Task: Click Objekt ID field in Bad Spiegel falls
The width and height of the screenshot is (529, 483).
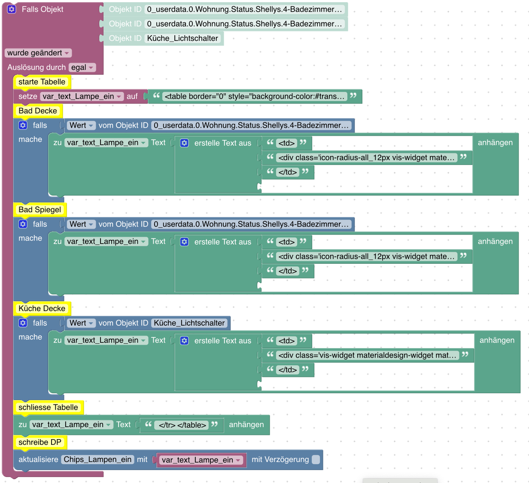Action: tap(251, 224)
